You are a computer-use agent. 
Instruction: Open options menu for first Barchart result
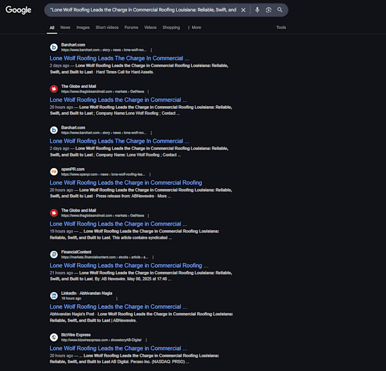(151, 50)
